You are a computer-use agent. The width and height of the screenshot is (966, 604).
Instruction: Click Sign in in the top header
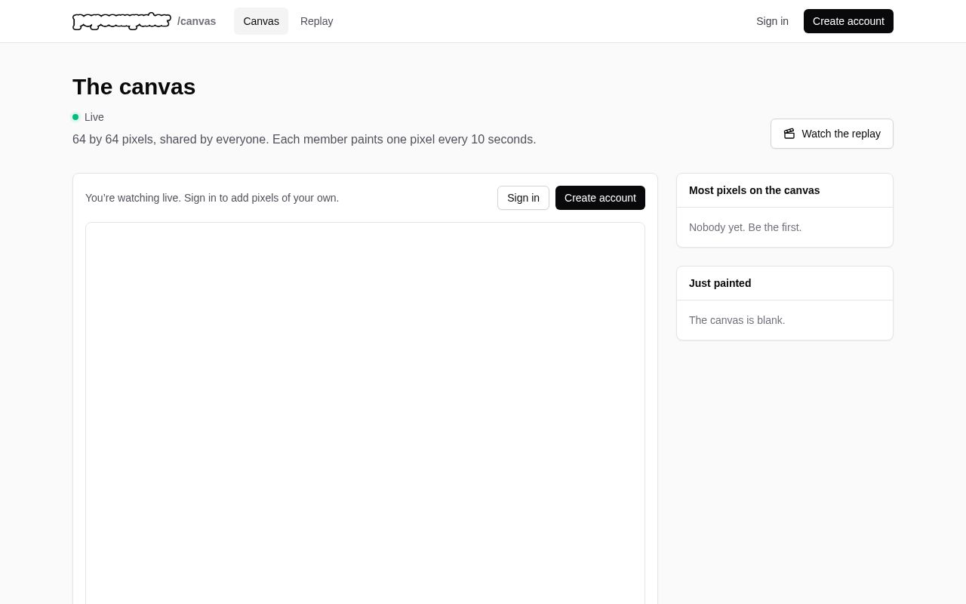point(772,21)
